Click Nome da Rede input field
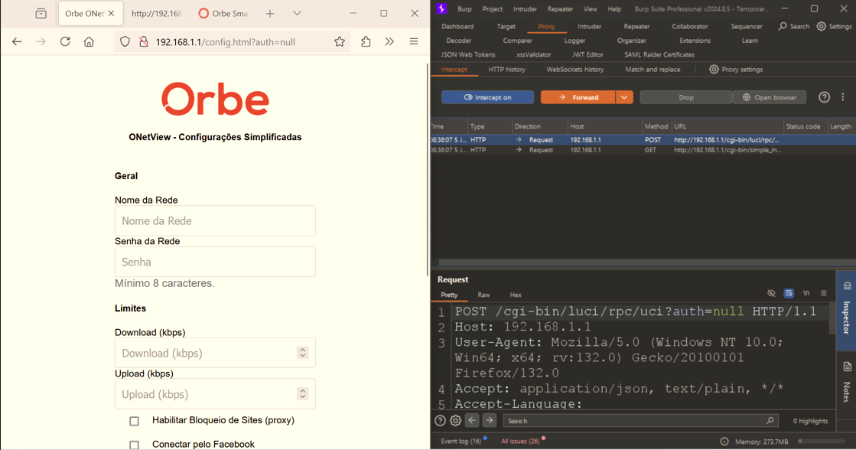 pos(215,220)
